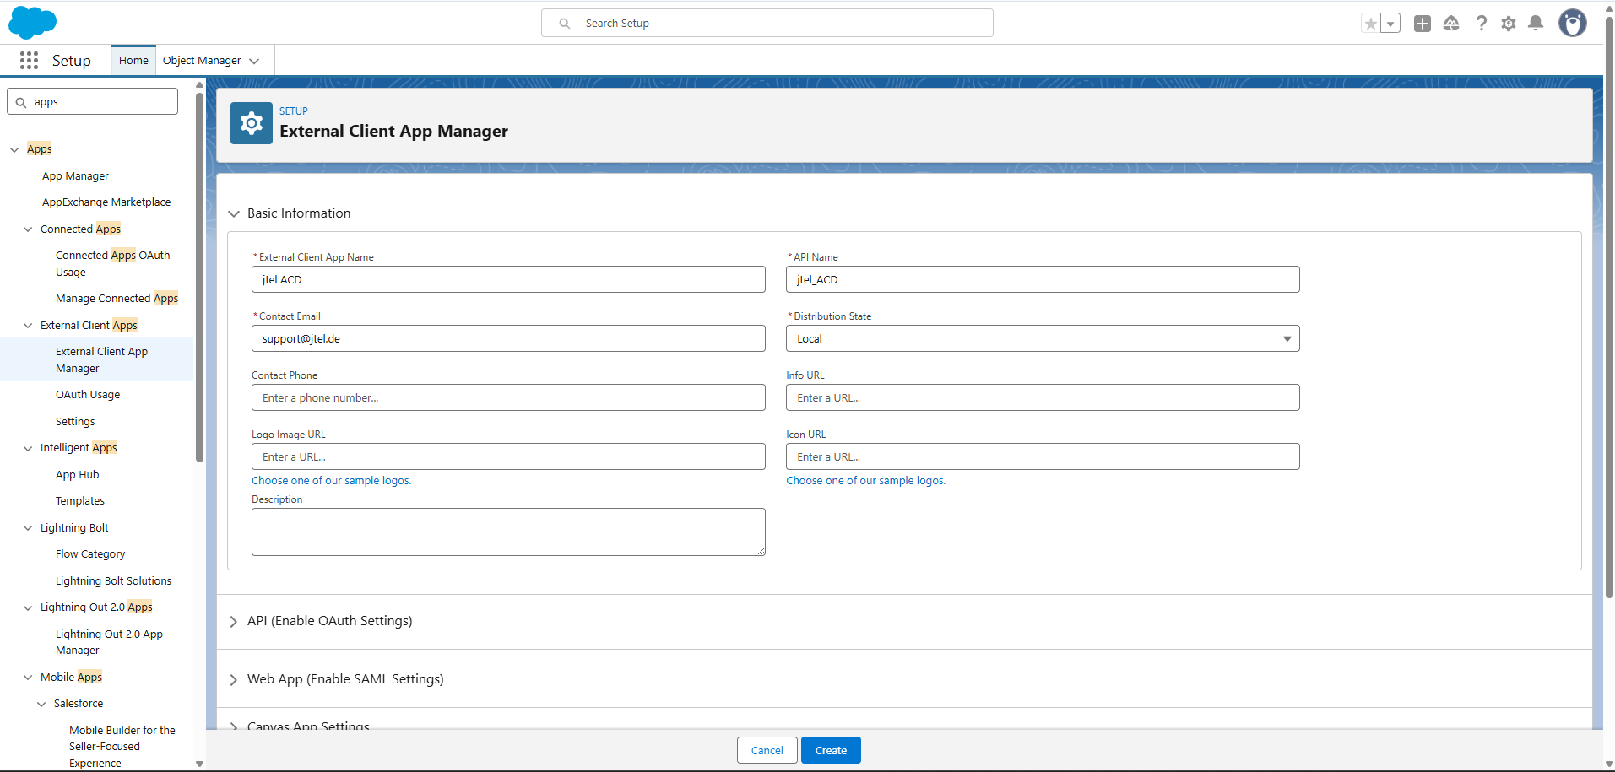Open the Trailhead guidance icon
Viewport: 1615px width, 772px height.
pos(1451,24)
